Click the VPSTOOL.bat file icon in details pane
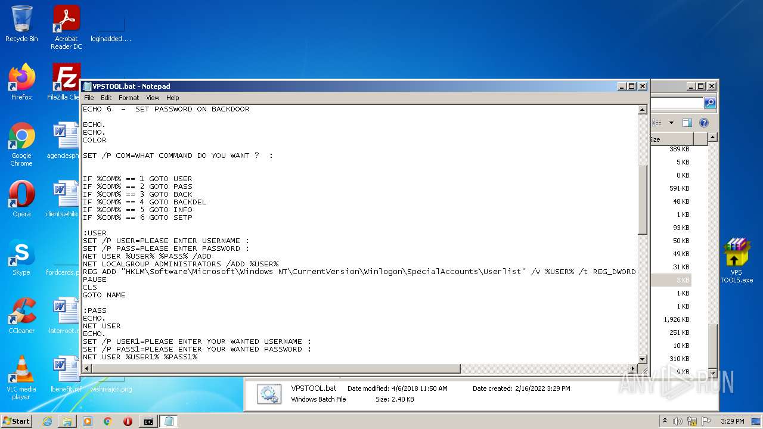 (x=269, y=394)
